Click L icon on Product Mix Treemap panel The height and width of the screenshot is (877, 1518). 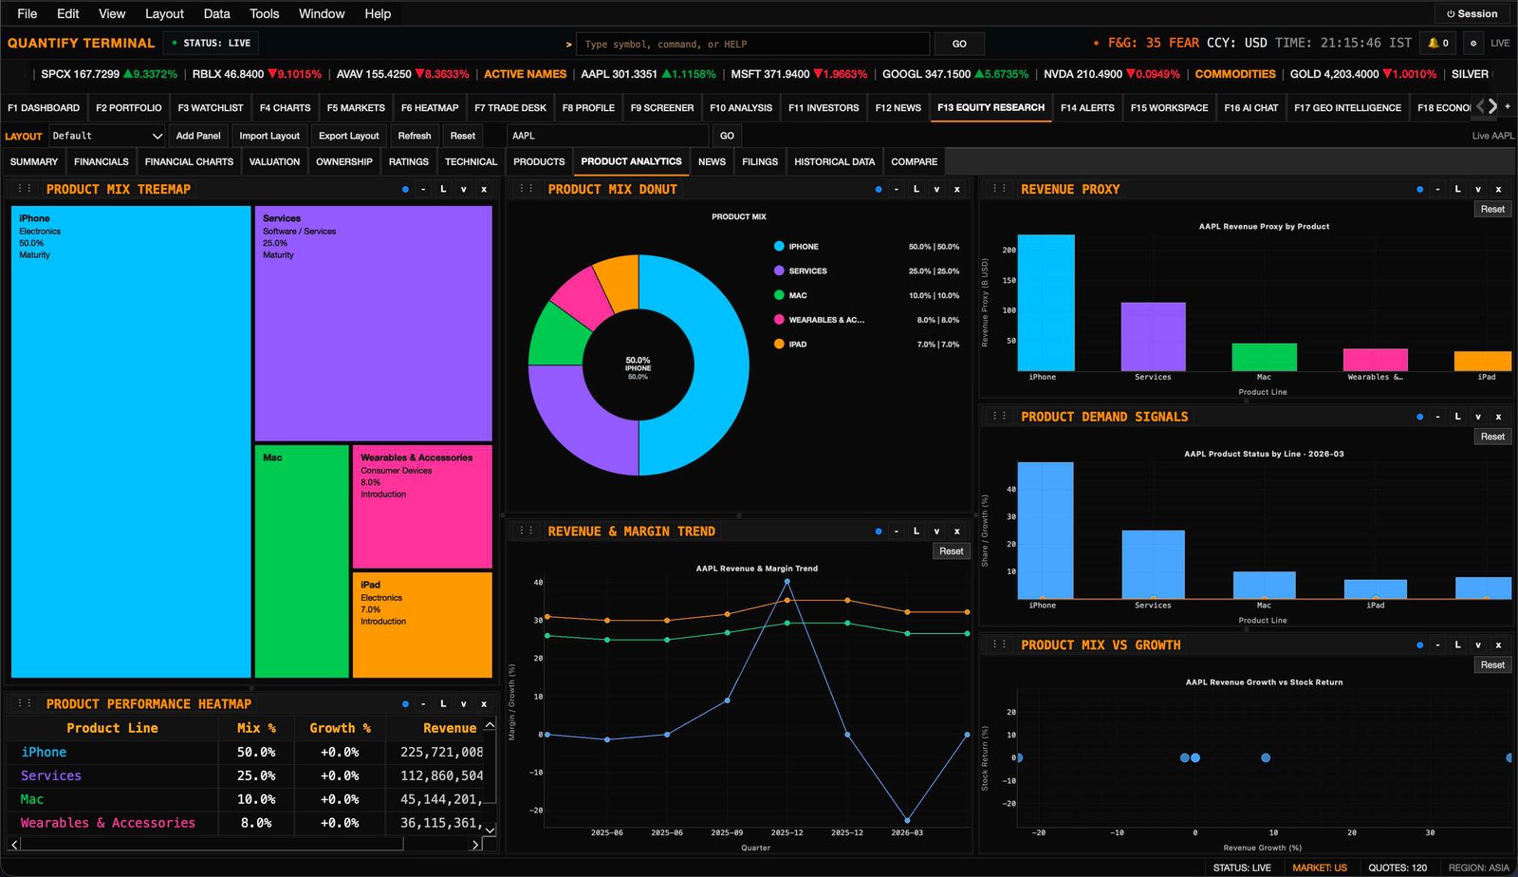point(443,189)
